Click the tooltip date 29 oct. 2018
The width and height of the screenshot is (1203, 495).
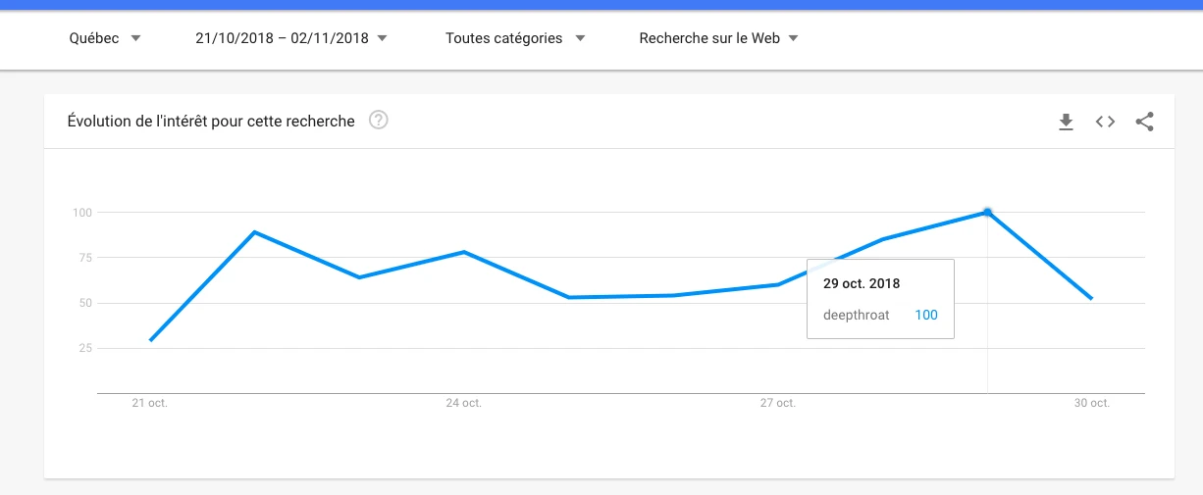pyautogui.click(x=862, y=283)
